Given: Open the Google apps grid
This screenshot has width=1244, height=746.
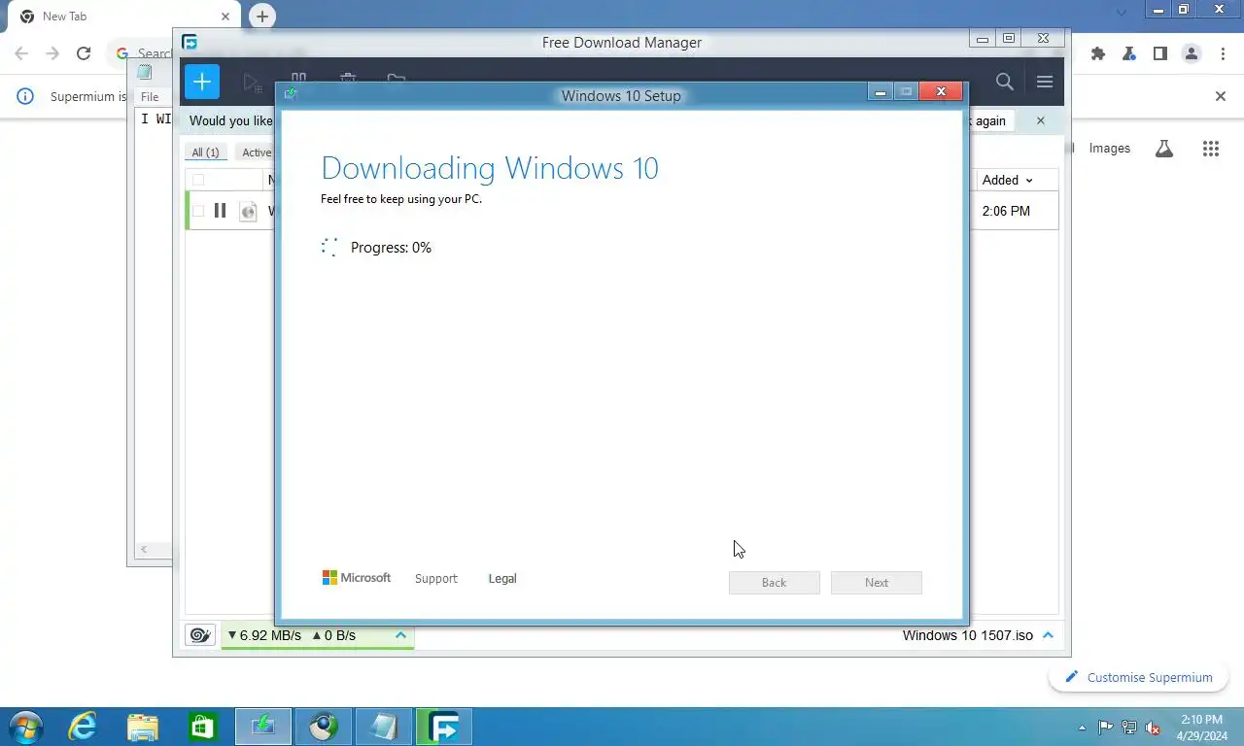Looking at the screenshot, I should 1211,149.
